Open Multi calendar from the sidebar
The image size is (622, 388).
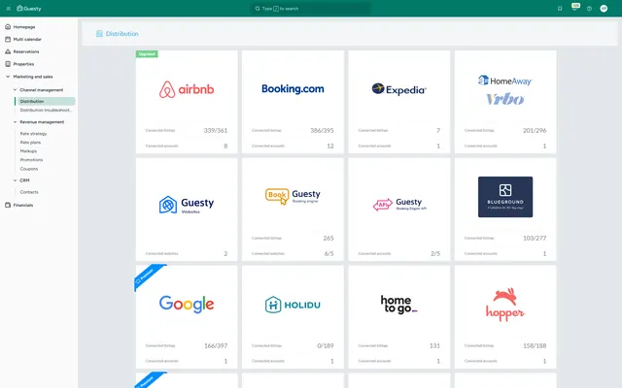[27, 39]
